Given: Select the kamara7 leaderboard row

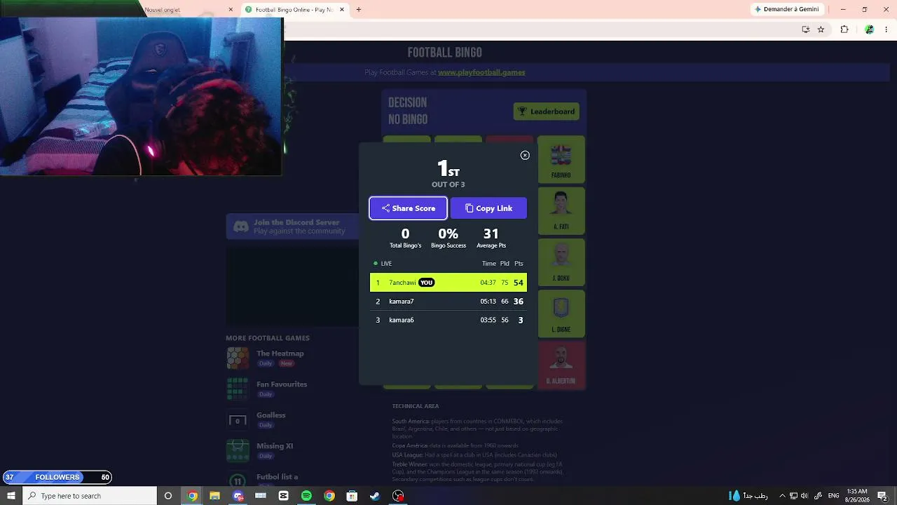Looking at the screenshot, I should 448,302.
